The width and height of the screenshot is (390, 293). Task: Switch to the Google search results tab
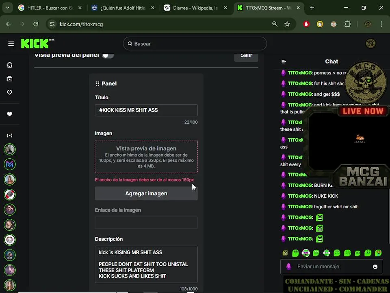point(50,8)
